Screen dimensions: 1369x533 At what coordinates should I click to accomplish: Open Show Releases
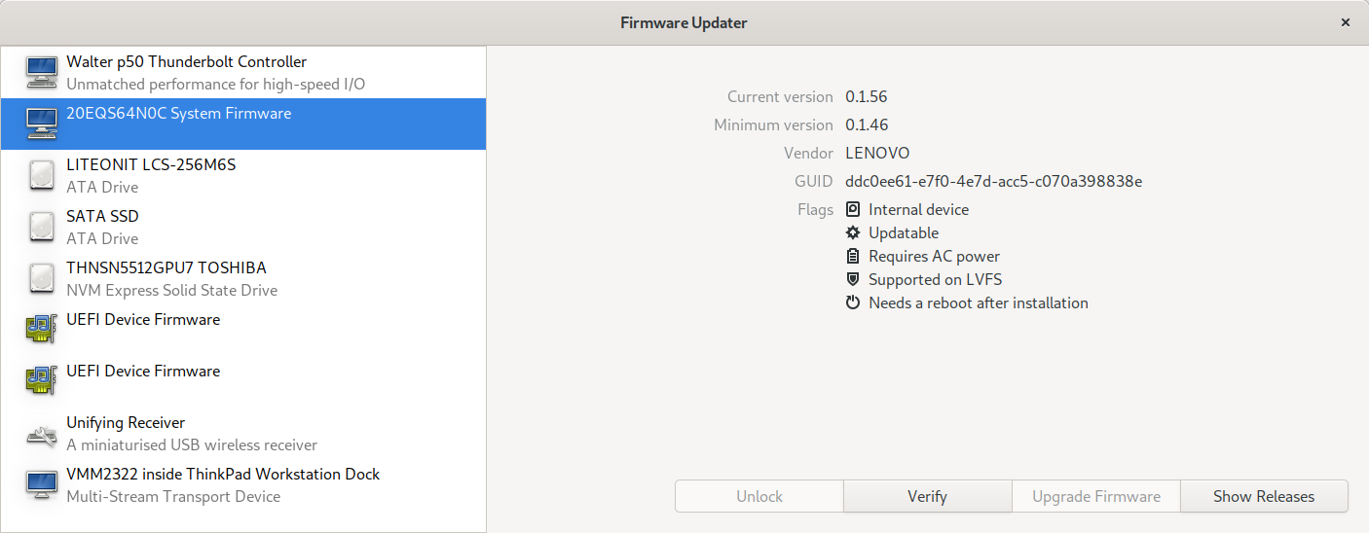pos(1264,496)
